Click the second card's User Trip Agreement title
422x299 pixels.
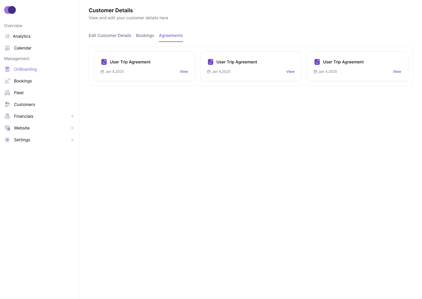tap(237, 62)
